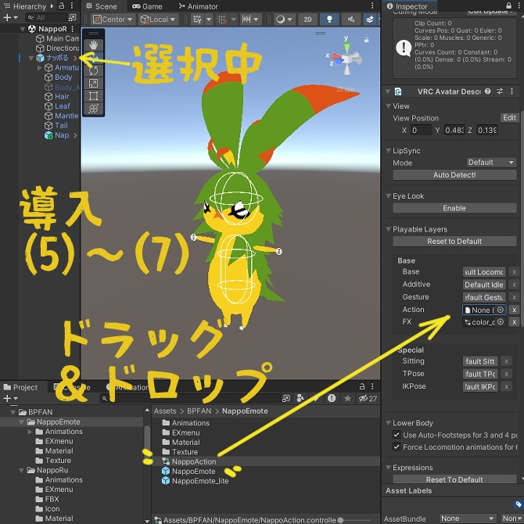Open the Inspector tab
This screenshot has height=524, width=524.
point(407,6)
